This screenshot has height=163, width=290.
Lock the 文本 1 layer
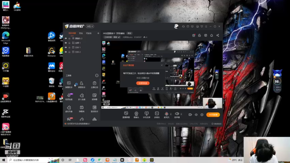click(70, 47)
